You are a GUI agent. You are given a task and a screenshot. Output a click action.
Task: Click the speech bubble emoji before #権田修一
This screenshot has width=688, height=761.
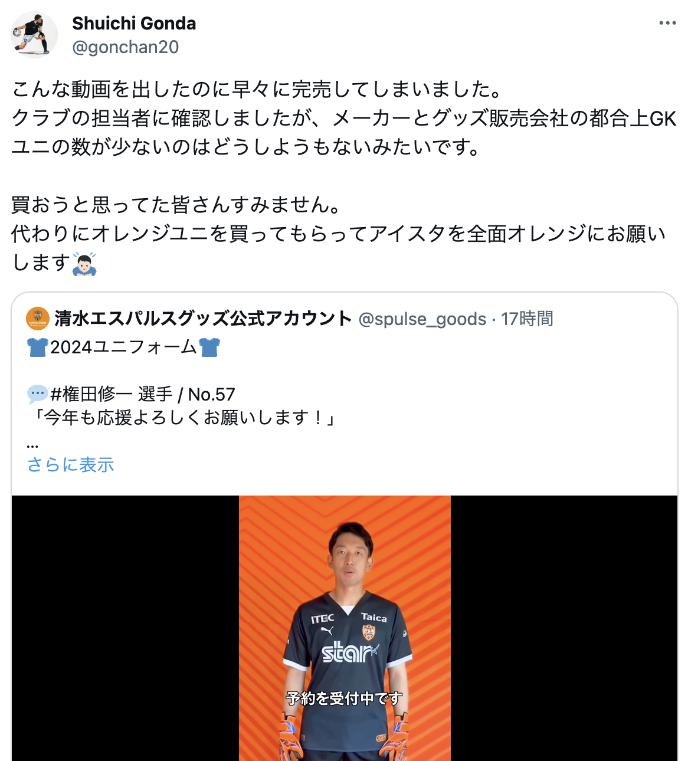tap(38, 393)
